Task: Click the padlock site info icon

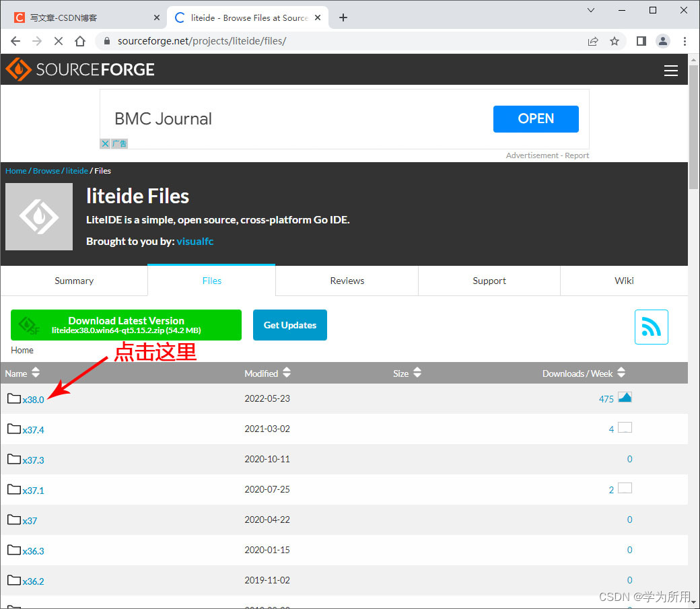Action: [107, 41]
